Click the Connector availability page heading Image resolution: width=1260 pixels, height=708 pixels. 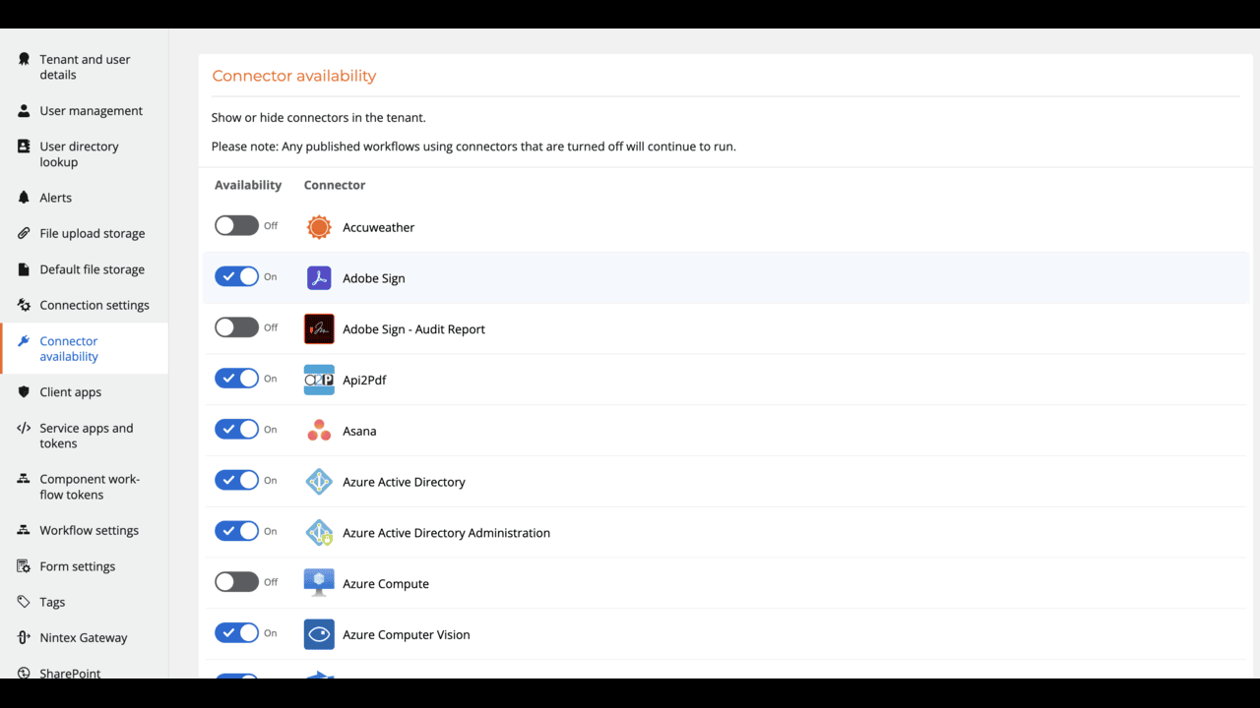294,76
